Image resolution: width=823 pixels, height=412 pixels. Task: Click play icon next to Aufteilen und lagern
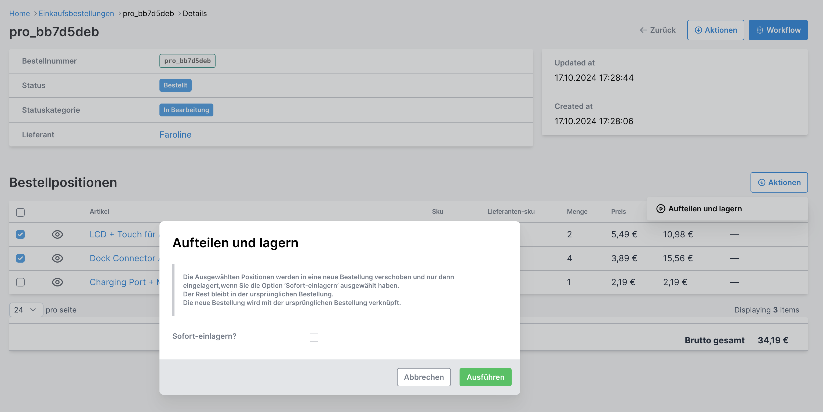pyautogui.click(x=661, y=209)
